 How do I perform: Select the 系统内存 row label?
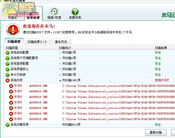(x=16, y=80)
